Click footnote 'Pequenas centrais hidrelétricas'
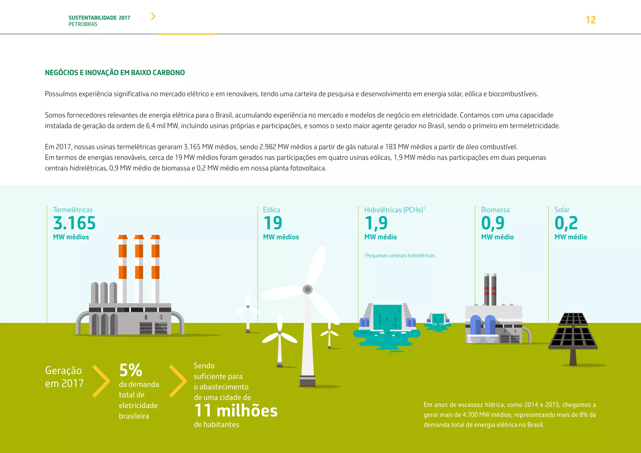This screenshot has width=641, height=453. tap(400, 255)
